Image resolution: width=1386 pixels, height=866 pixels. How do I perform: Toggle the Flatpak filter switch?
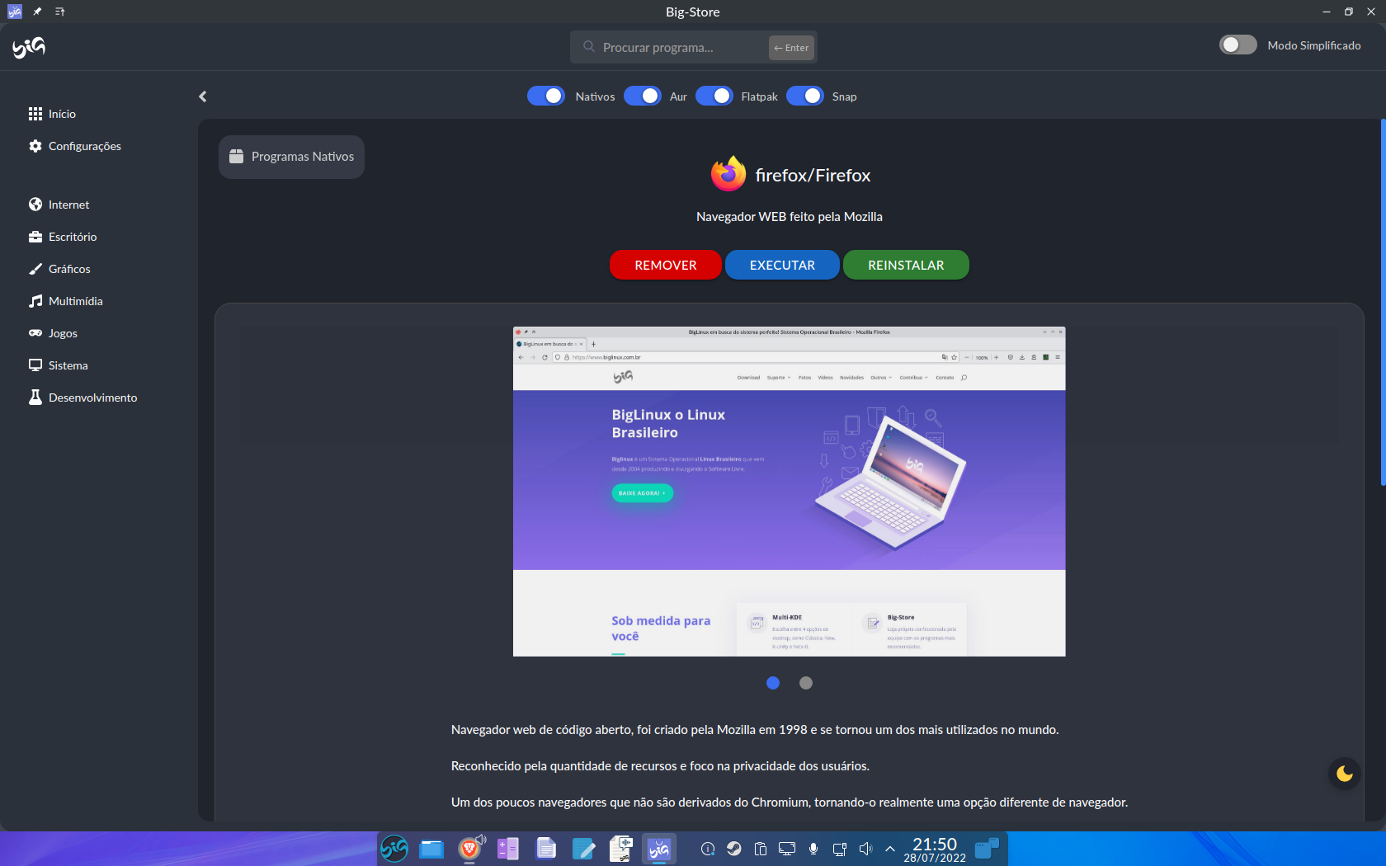(x=714, y=96)
